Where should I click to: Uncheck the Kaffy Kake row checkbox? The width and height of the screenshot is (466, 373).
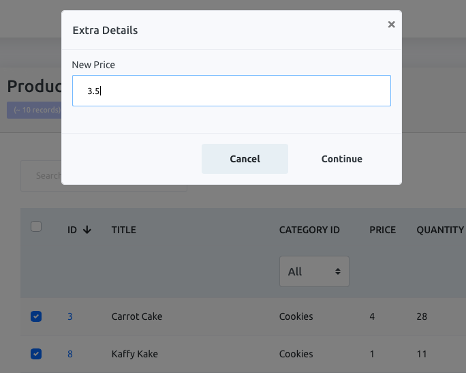tap(37, 354)
